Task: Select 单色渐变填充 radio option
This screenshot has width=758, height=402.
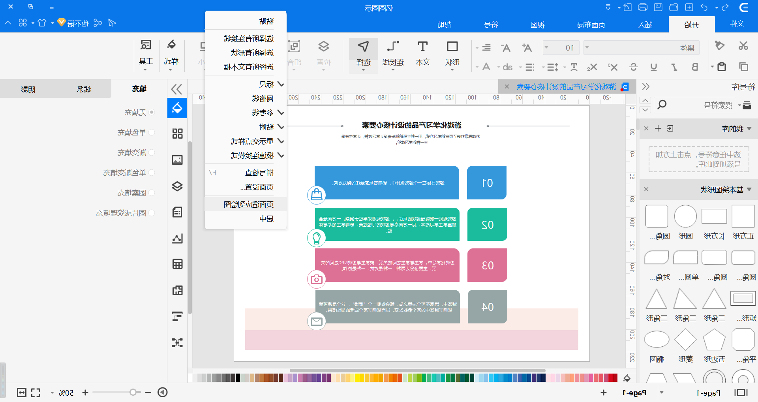Action: tap(152, 173)
